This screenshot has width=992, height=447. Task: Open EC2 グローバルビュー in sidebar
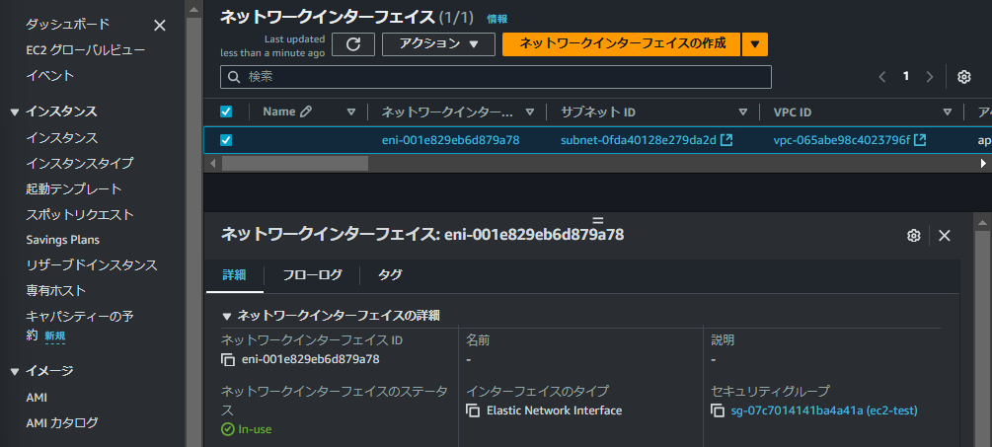coord(86,50)
